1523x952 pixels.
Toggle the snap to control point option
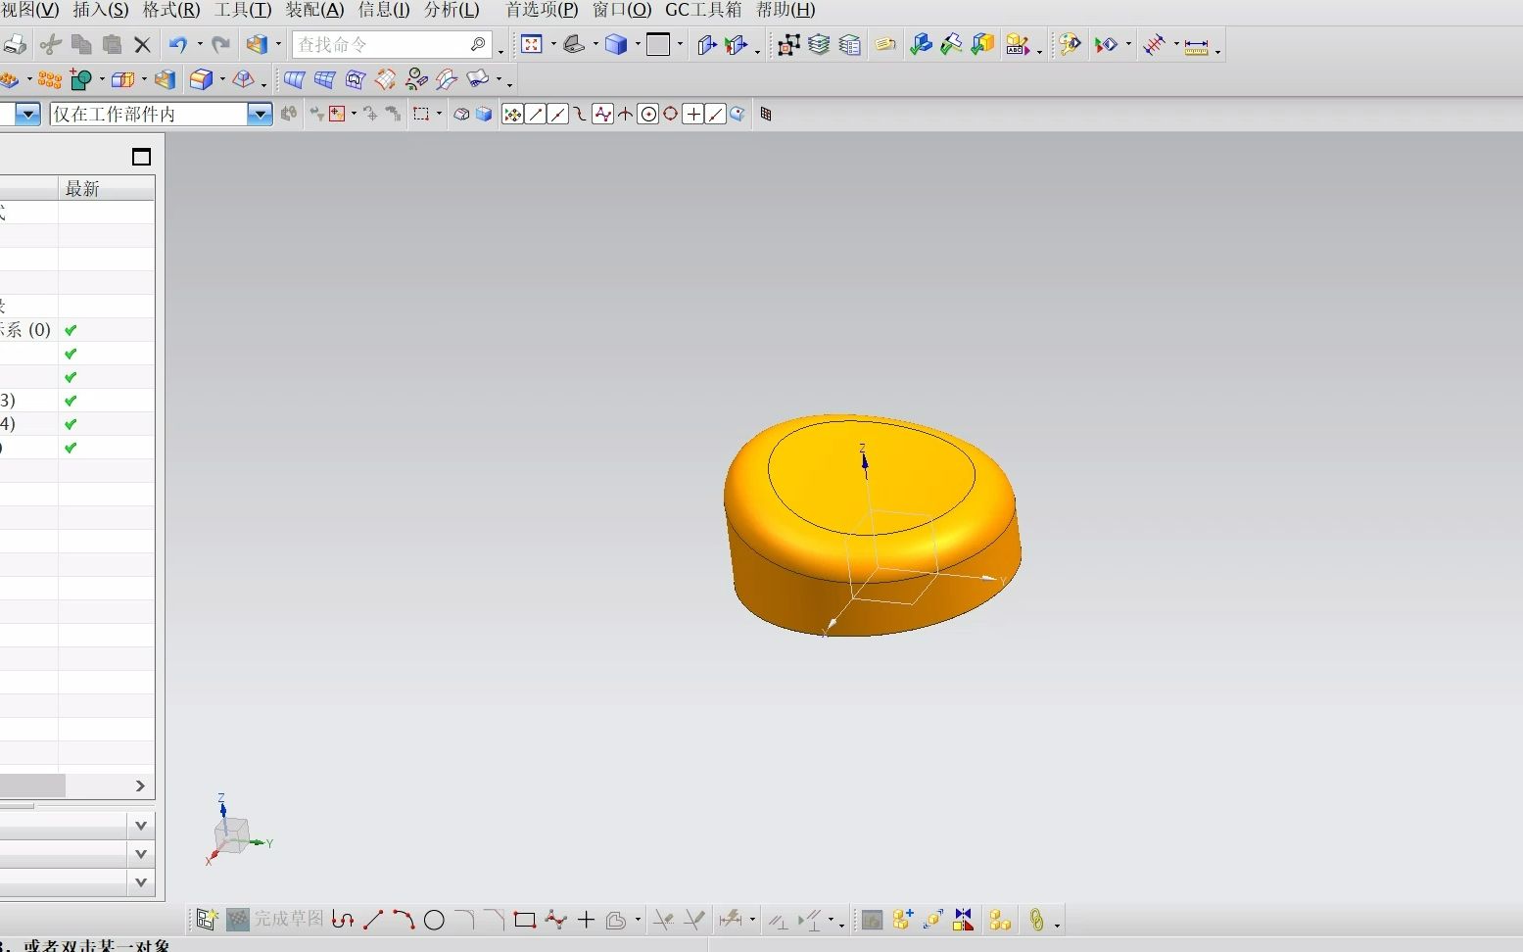(x=580, y=114)
